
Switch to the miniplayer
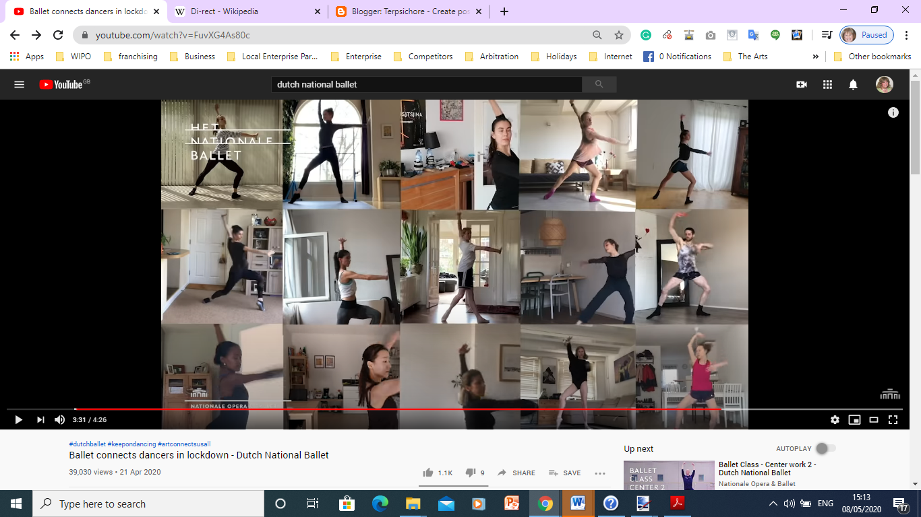pyautogui.click(x=854, y=419)
